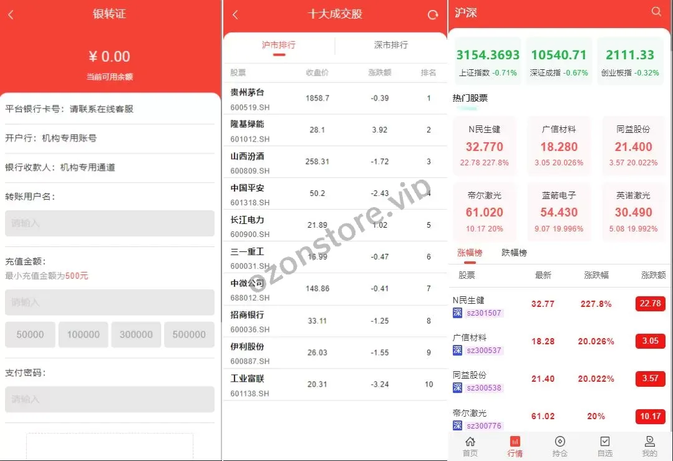Tap the back arrow on 十大成交股 screen
673x461 pixels.
coord(235,15)
